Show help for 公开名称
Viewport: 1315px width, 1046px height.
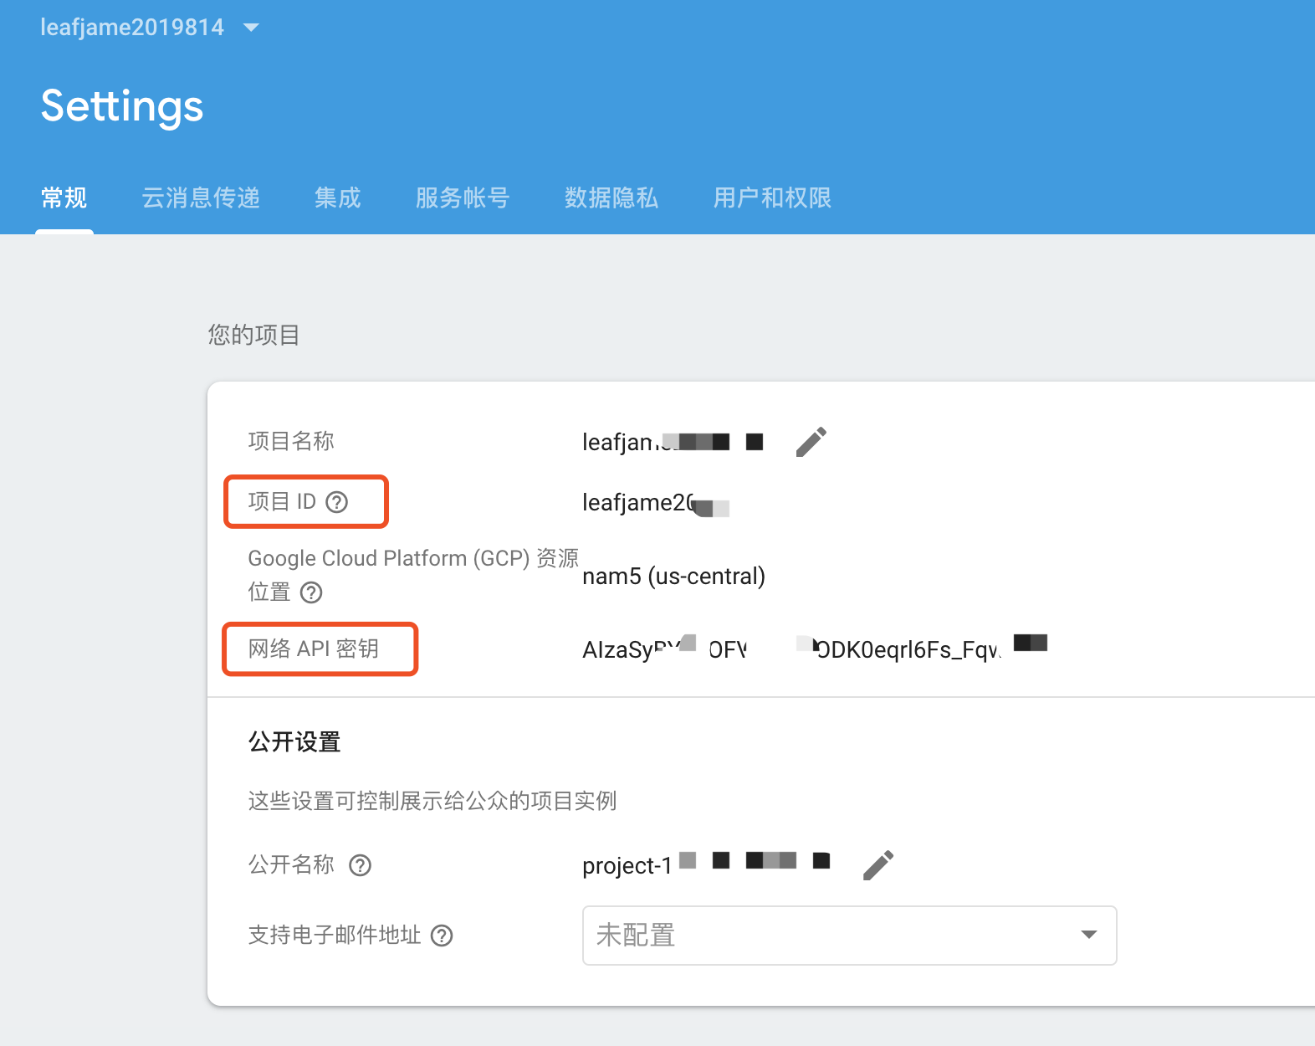click(x=360, y=865)
